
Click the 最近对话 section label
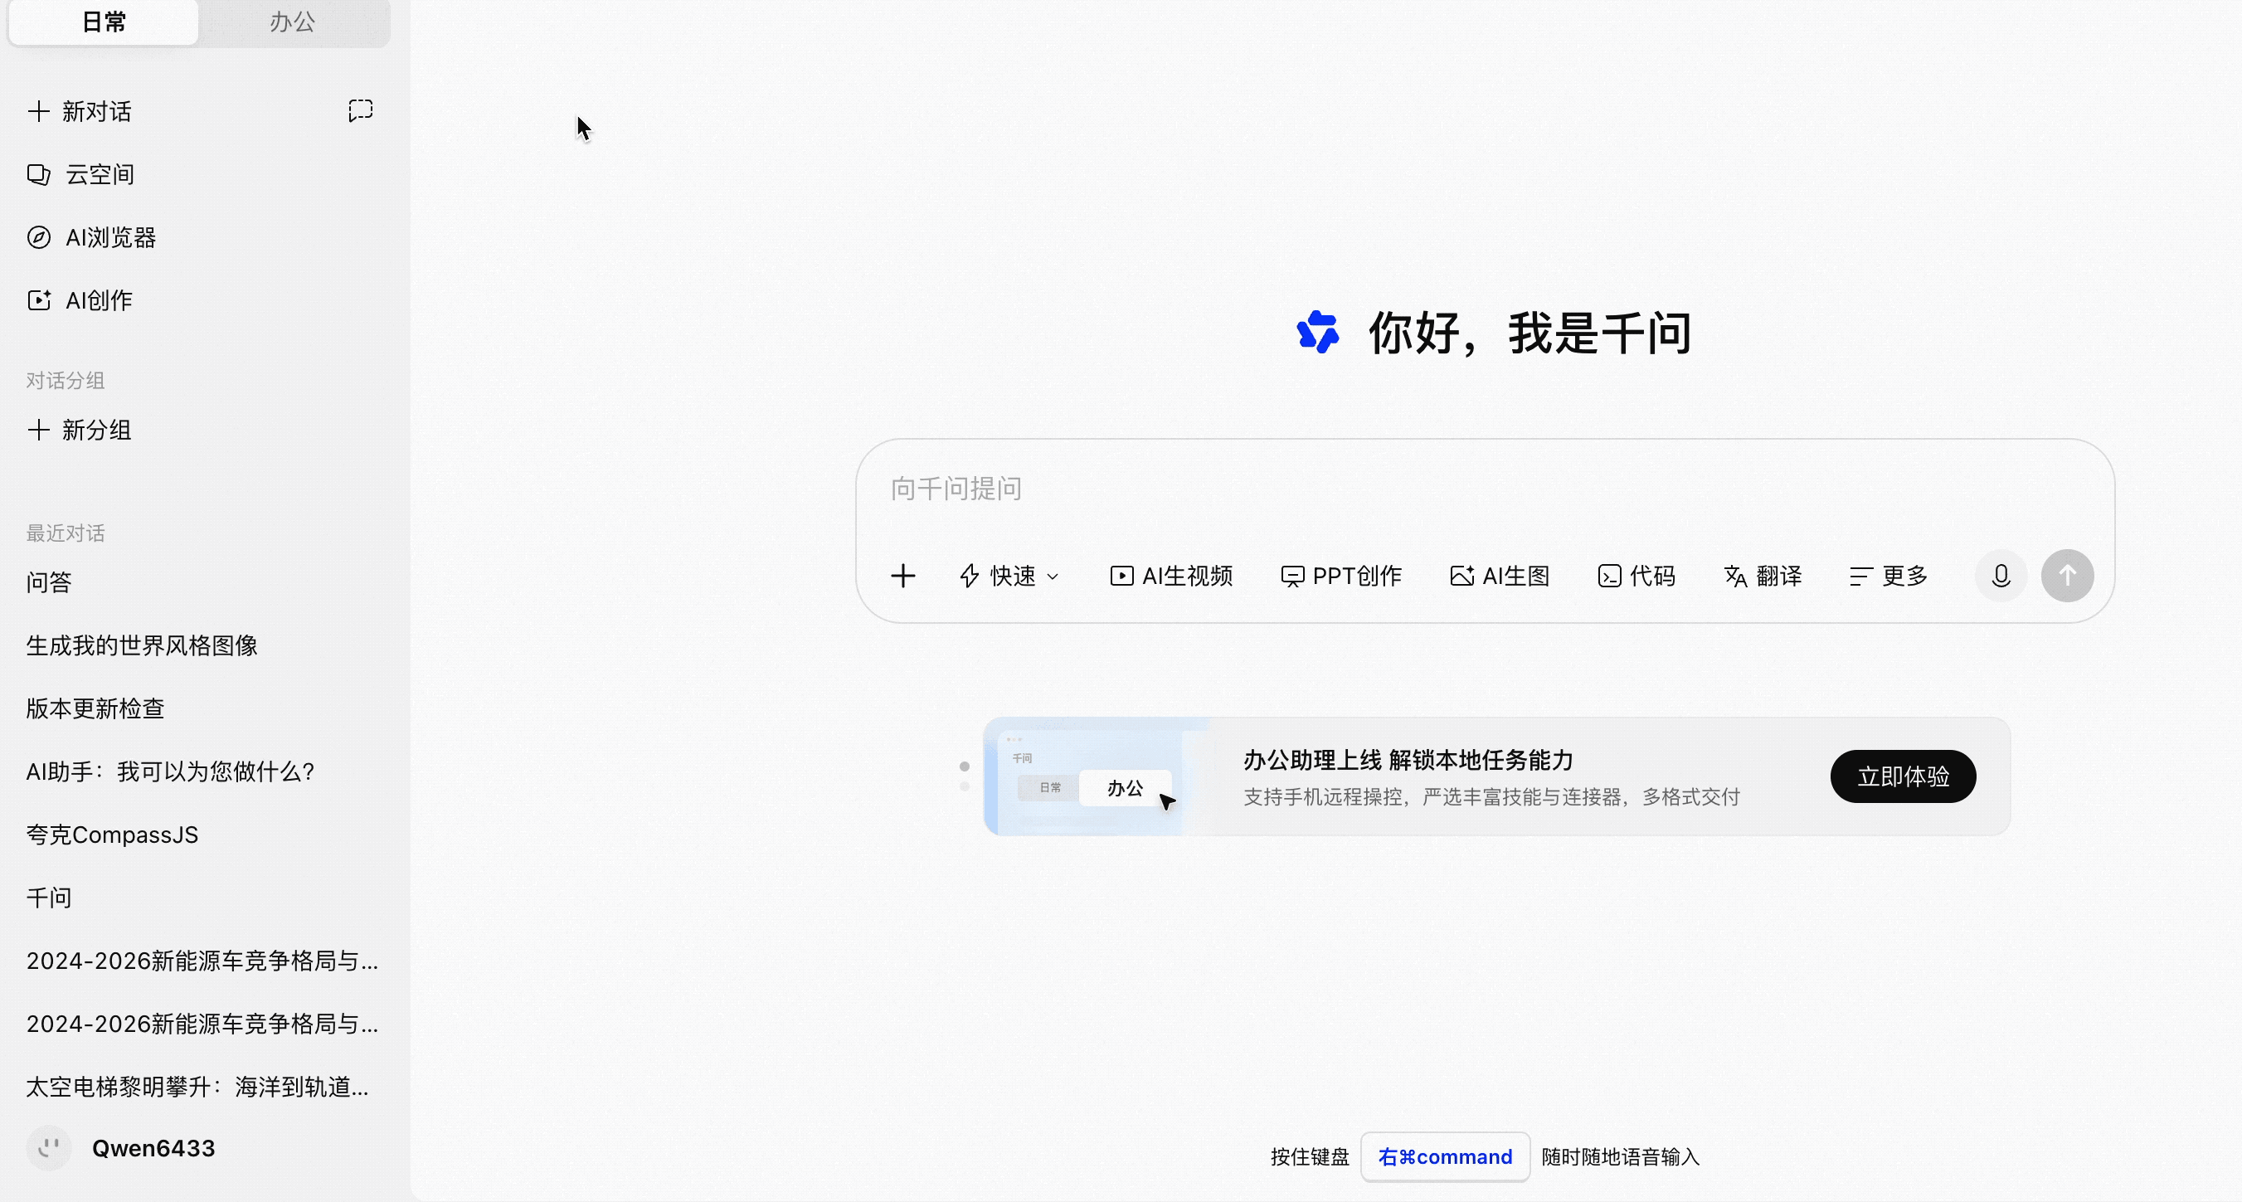point(66,533)
